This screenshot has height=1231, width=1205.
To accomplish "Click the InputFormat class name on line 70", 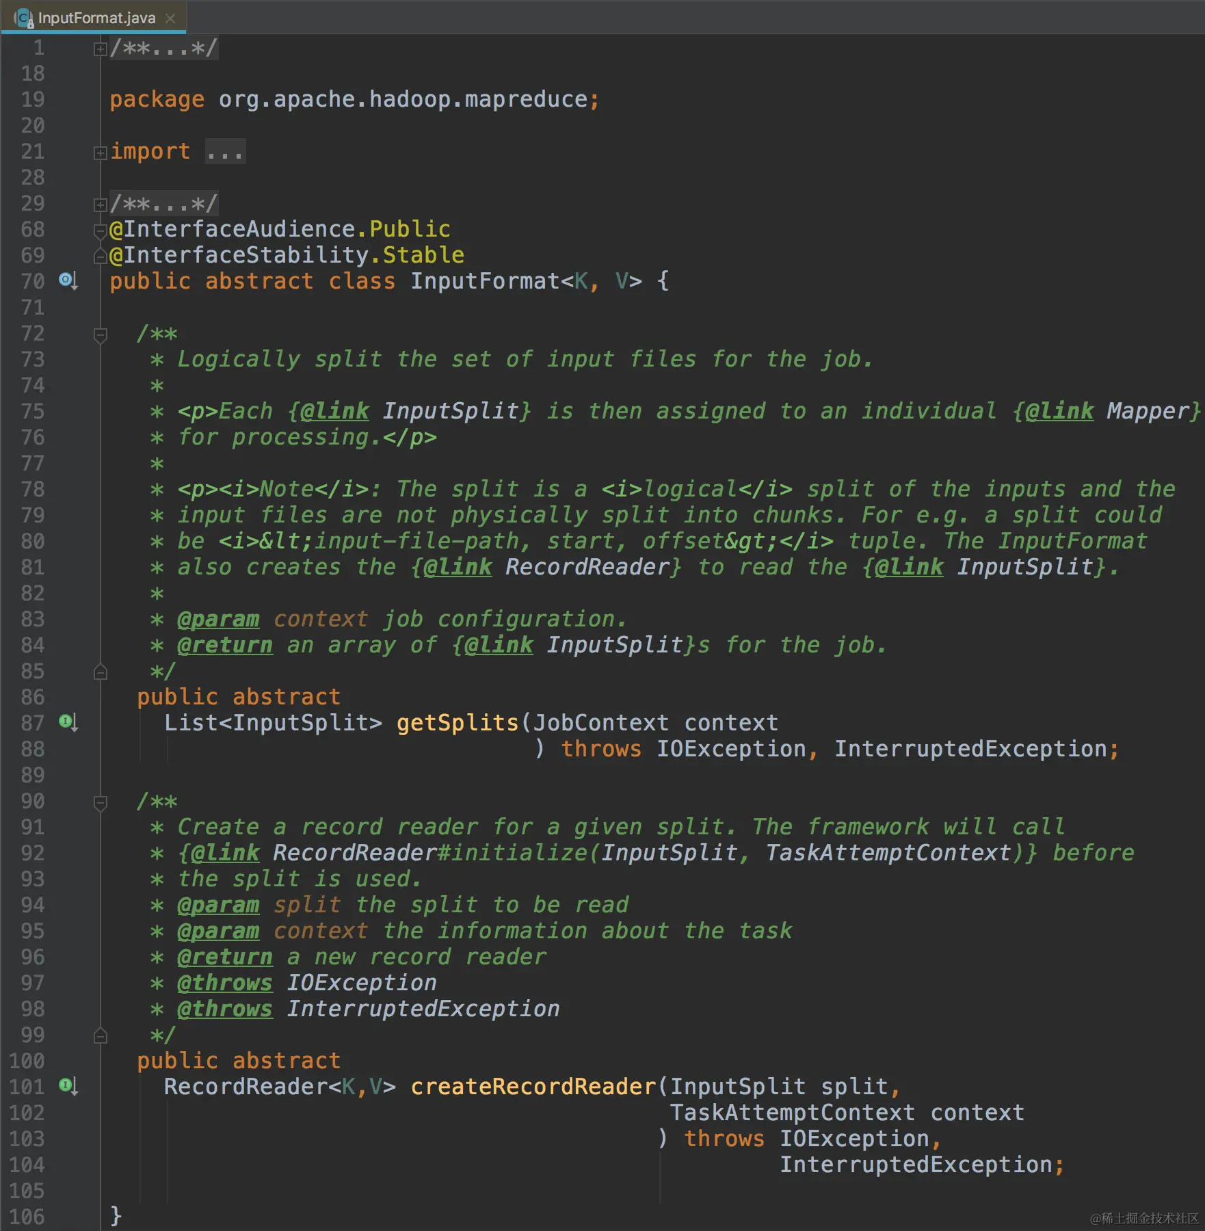I will pyautogui.click(x=485, y=281).
